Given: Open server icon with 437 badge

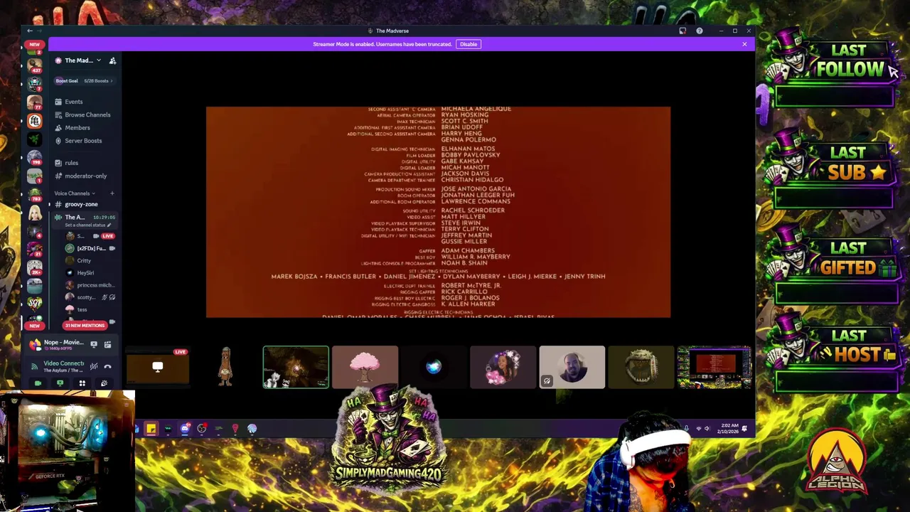Looking at the screenshot, I should pos(34,65).
